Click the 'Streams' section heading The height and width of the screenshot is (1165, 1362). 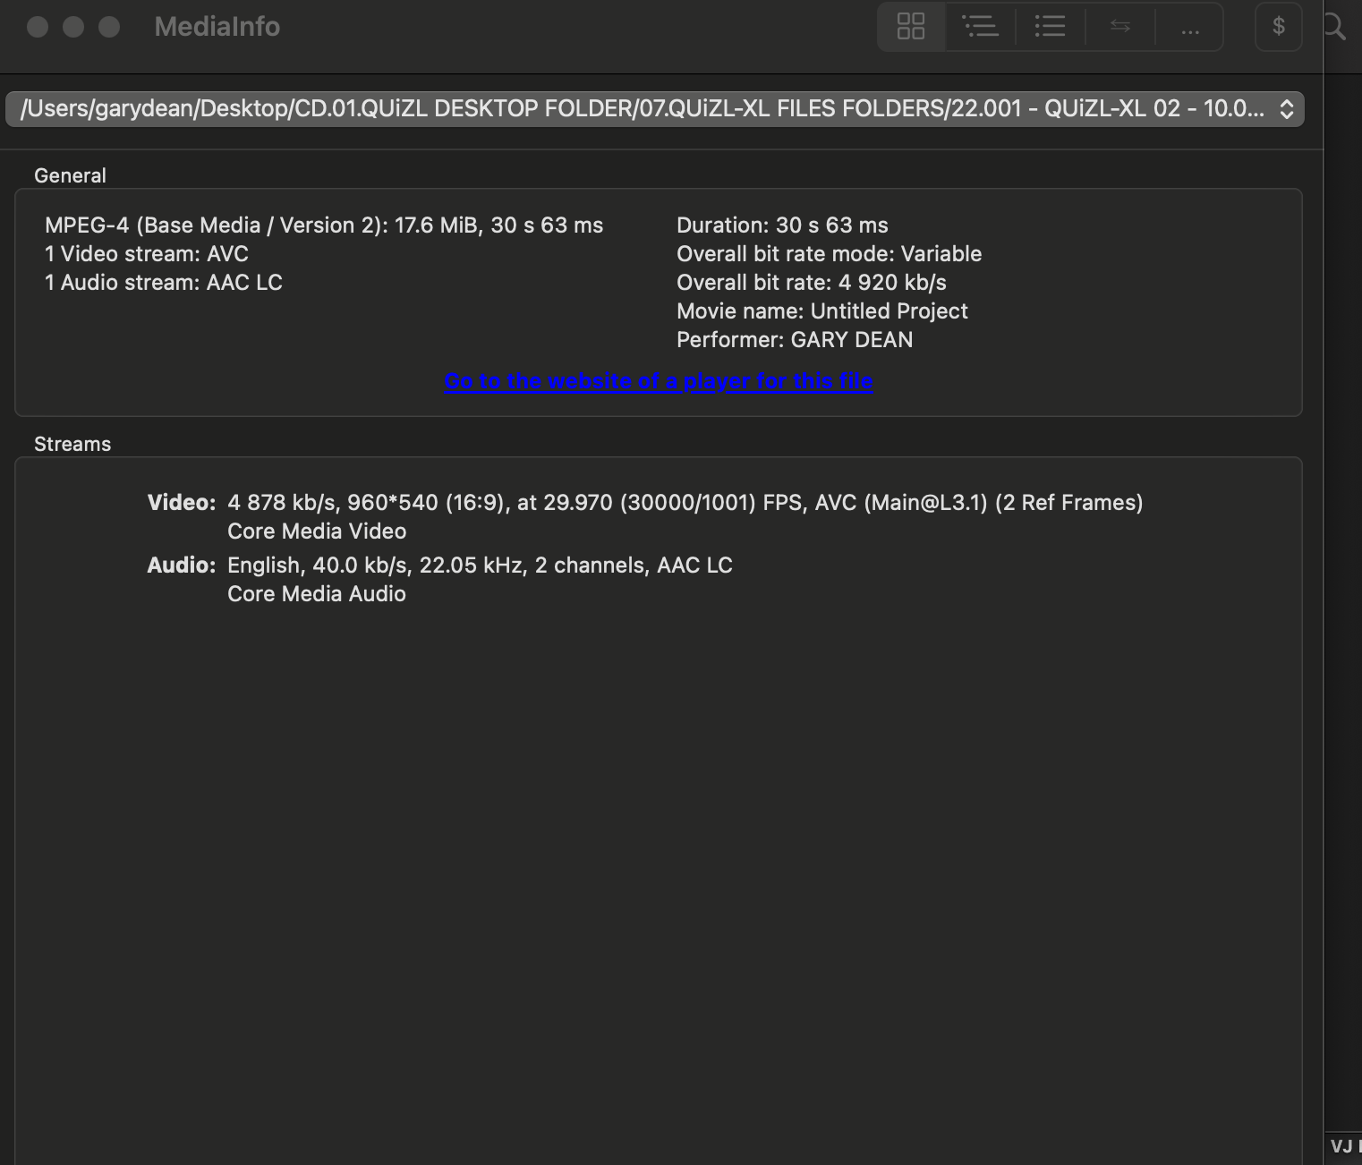coord(72,444)
